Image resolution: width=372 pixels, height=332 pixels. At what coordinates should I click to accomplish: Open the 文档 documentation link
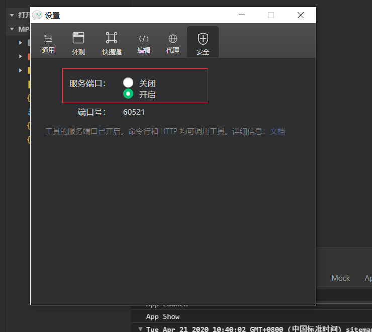[x=277, y=131]
